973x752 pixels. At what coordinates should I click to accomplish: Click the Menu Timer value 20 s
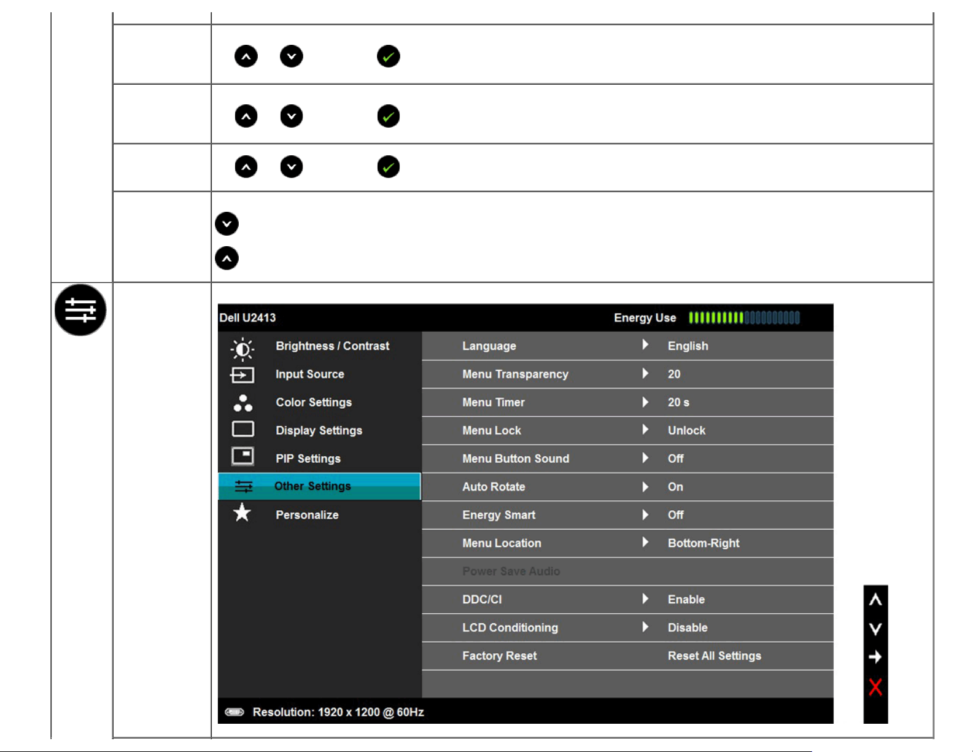click(678, 402)
